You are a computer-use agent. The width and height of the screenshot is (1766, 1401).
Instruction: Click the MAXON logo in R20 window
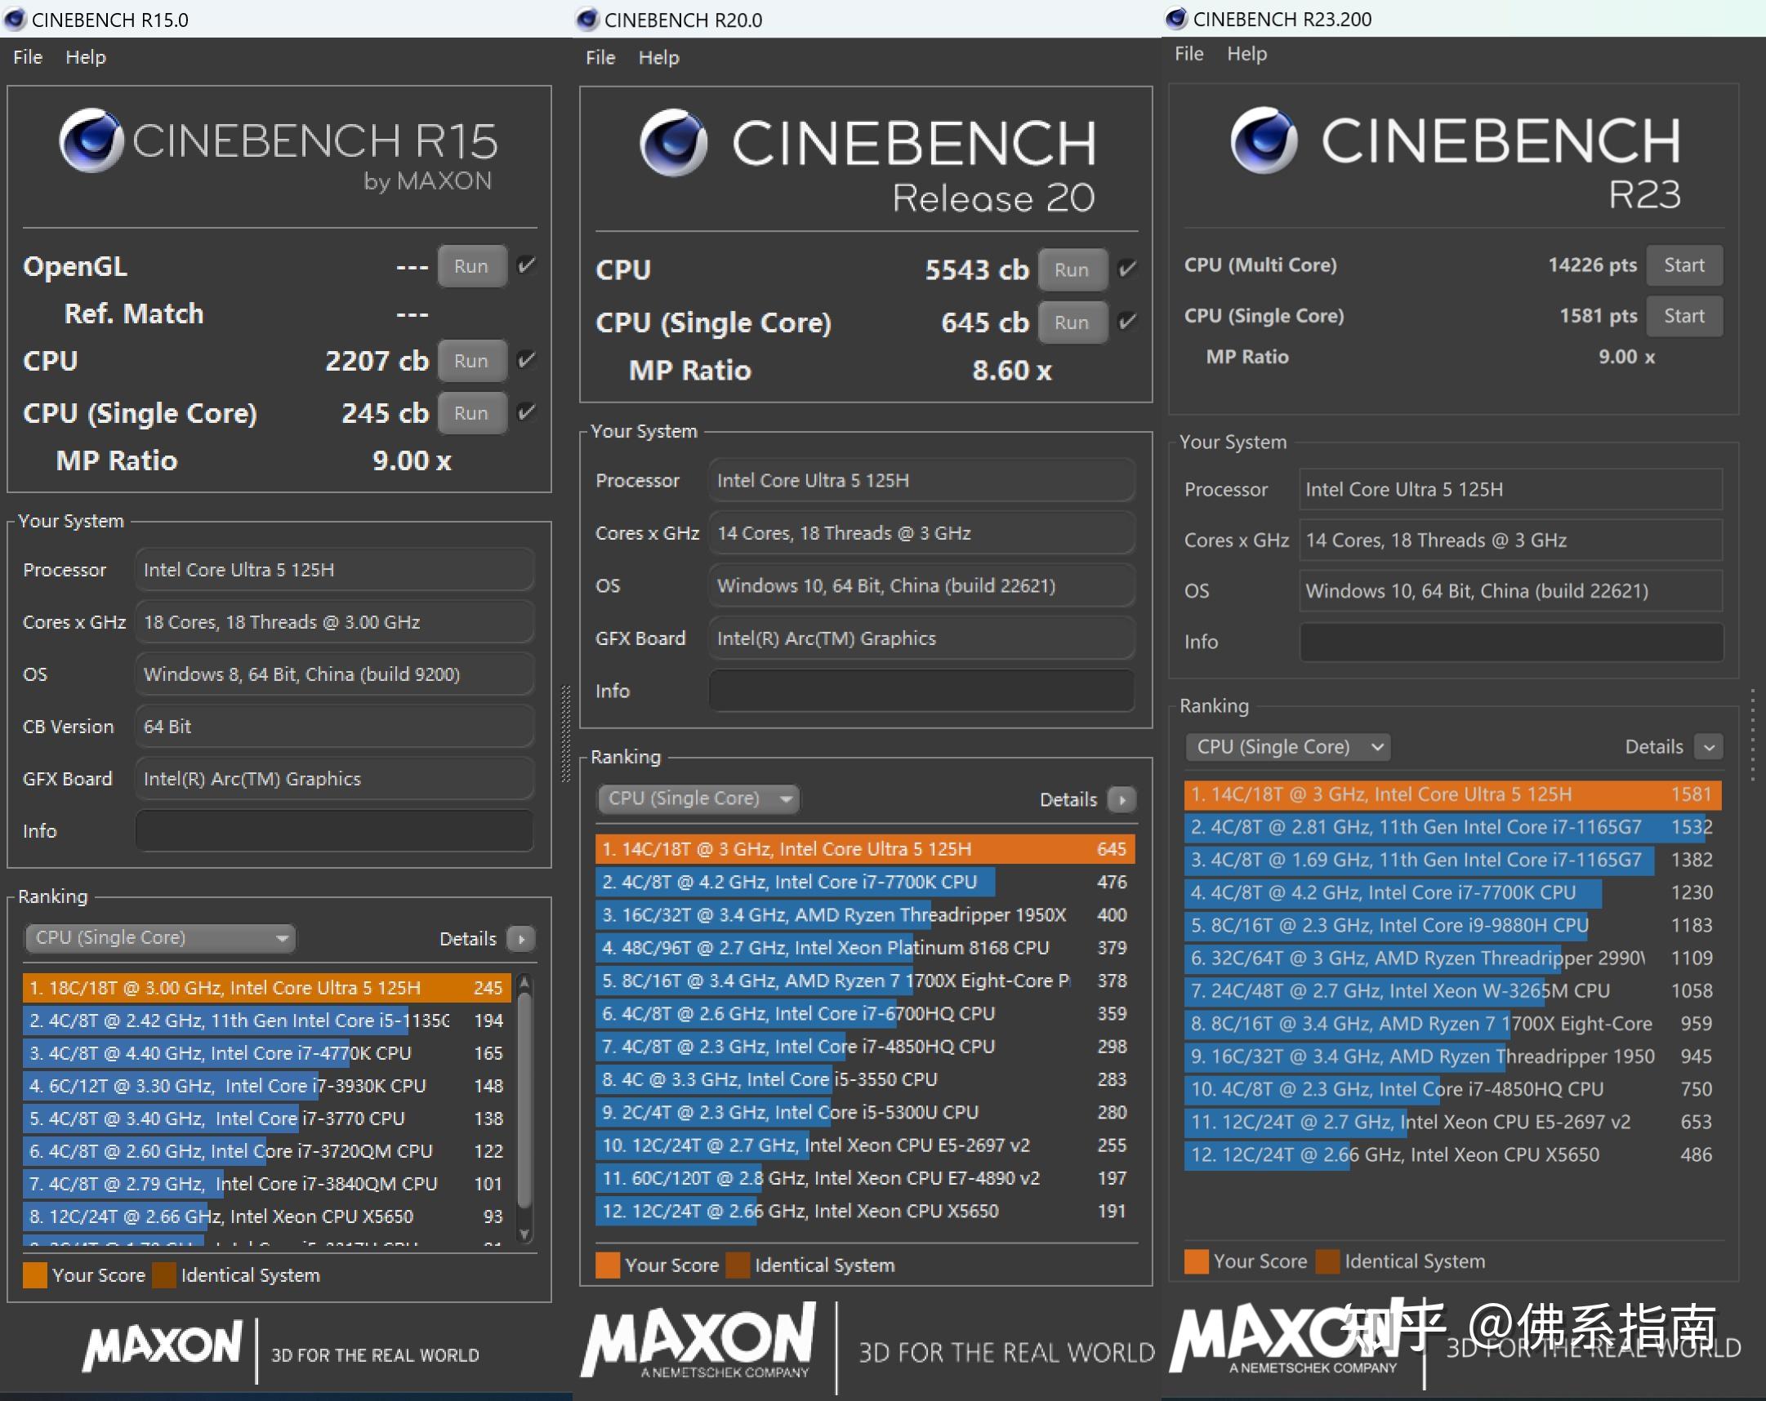pos(698,1341)
